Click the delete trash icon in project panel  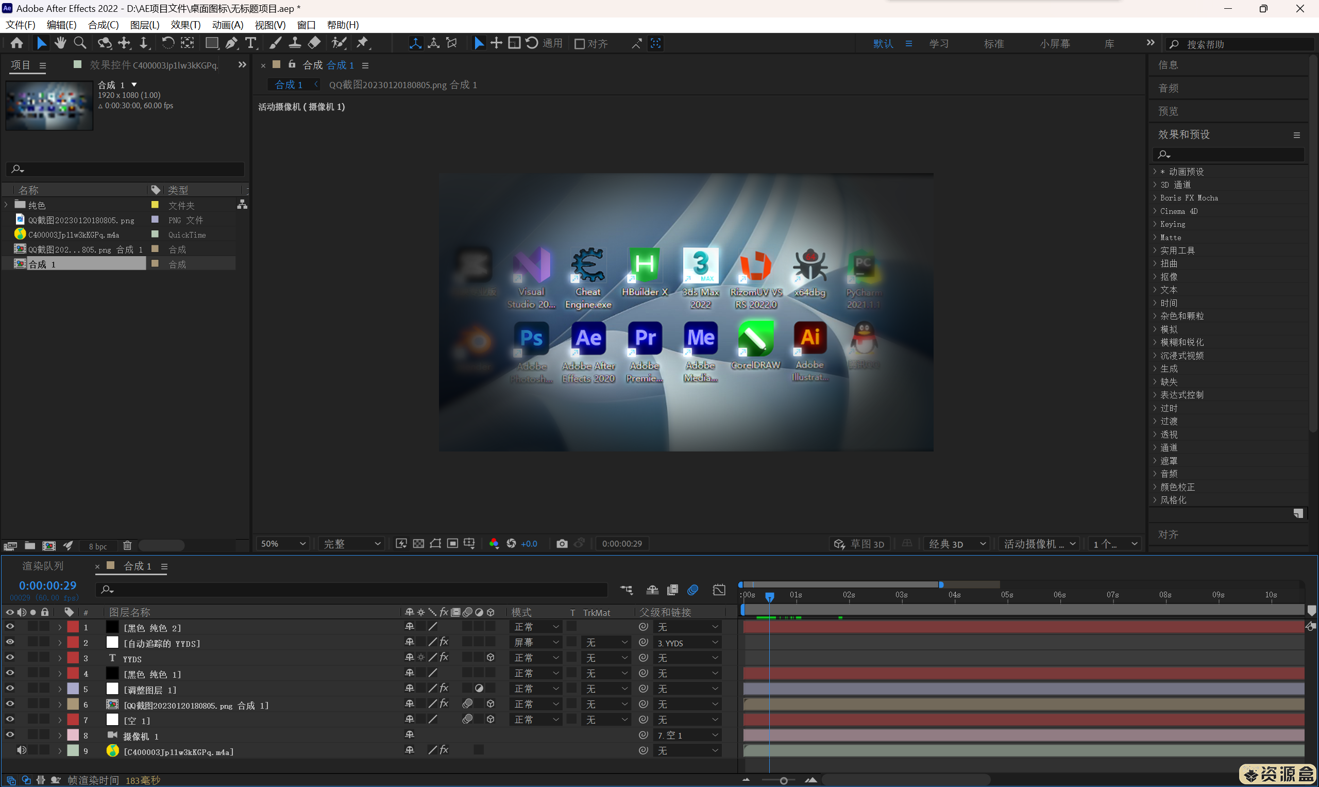pos(127,546)
